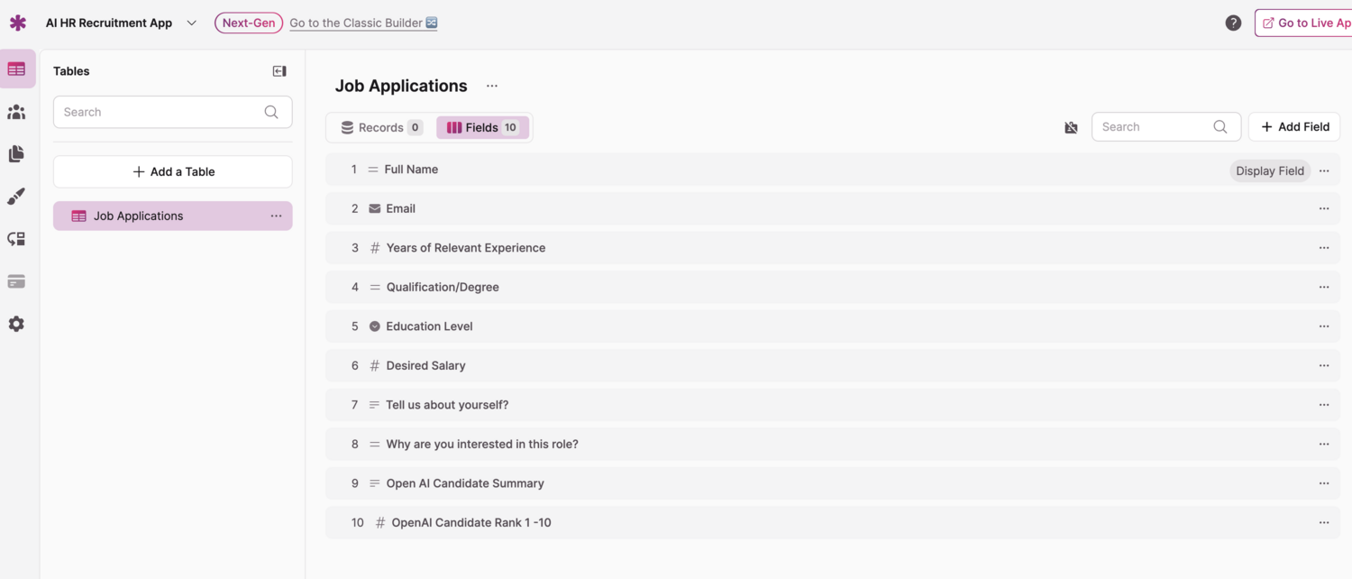Click the Add a Table button
Viewport: 1352px width, 579px height.
tap(173, 172)
